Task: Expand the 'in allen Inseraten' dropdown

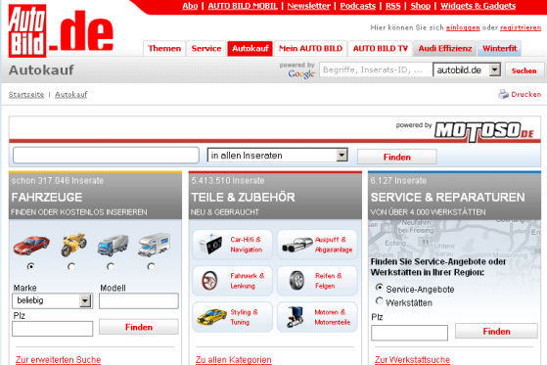Action: [x=278, y=155]
